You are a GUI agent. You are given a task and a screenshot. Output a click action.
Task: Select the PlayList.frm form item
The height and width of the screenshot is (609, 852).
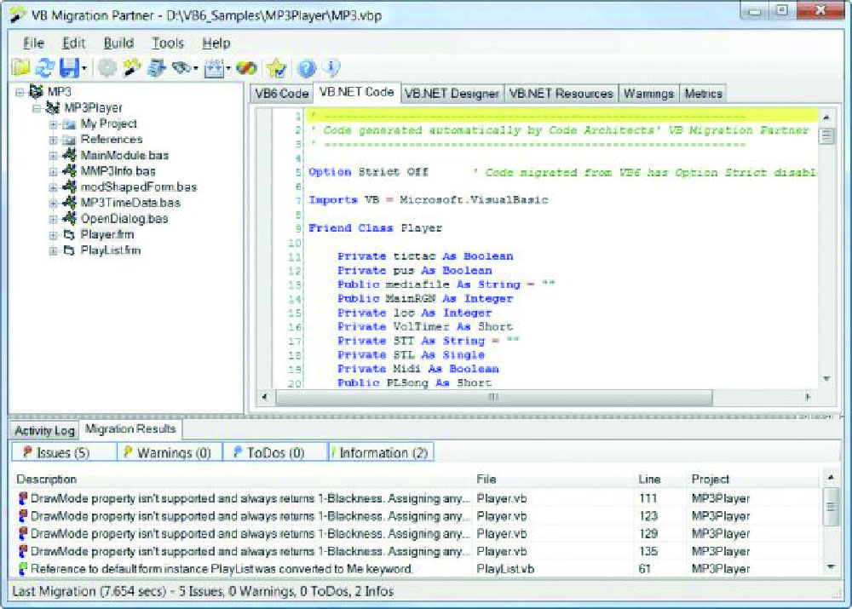click(110, 250)
